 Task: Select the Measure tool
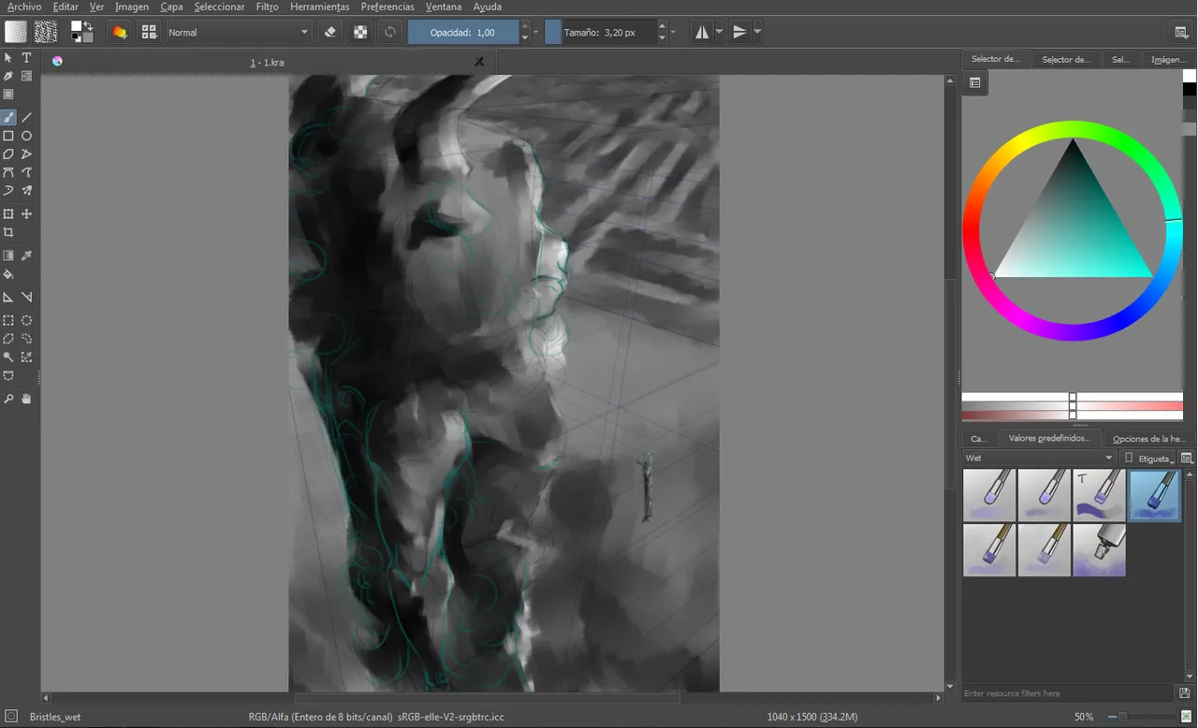point(26,298)
